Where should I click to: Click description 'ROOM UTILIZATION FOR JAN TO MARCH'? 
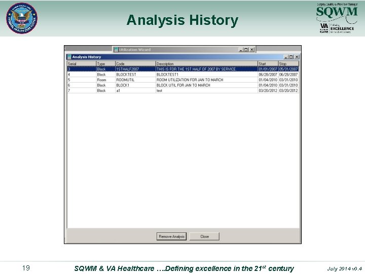click(190, 80)
